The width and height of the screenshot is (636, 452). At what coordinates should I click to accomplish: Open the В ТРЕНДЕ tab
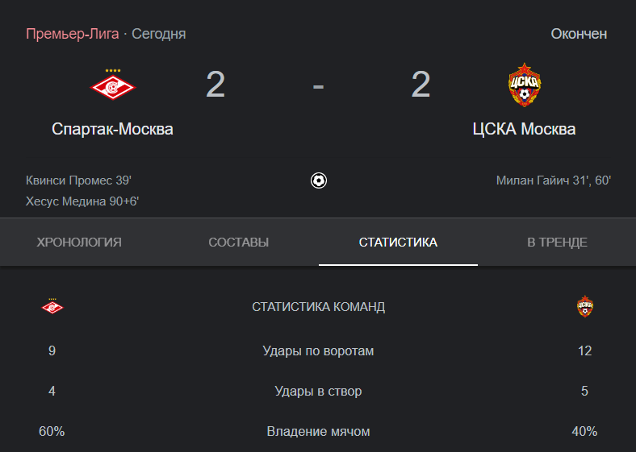(x=557, y=243)
